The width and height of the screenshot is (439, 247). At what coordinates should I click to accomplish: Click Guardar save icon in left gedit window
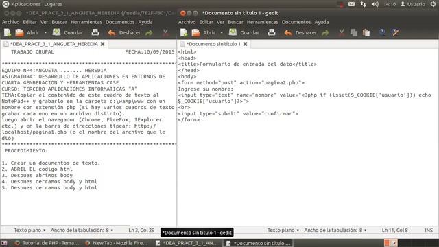[x=56, y=32]
